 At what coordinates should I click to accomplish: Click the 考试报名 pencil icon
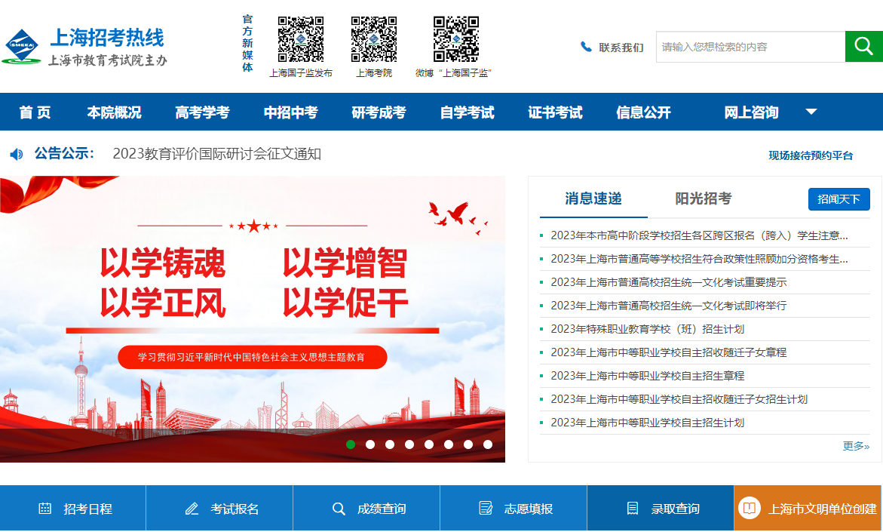pyautogui.click(x=192, y=509)
